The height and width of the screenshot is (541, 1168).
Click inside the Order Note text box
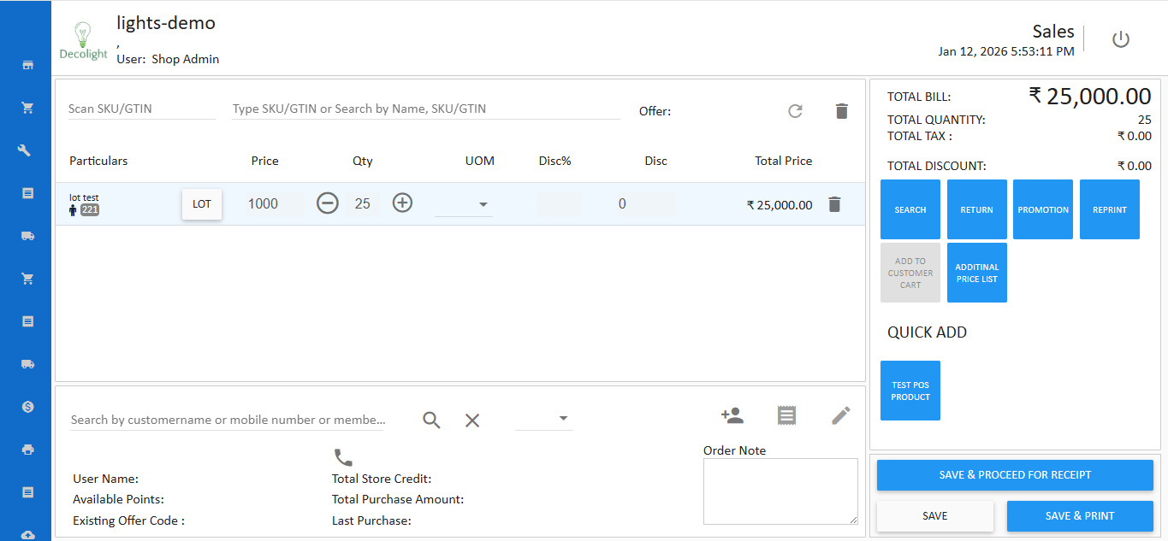coord(780,490)
